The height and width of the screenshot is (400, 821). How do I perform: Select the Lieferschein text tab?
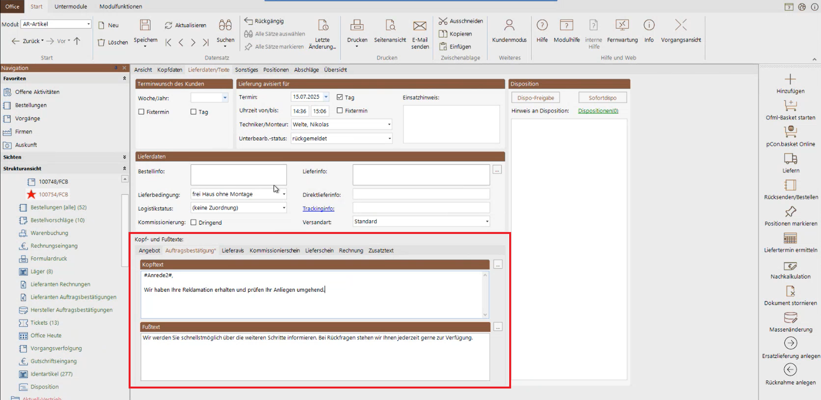(x=319, y=250)
